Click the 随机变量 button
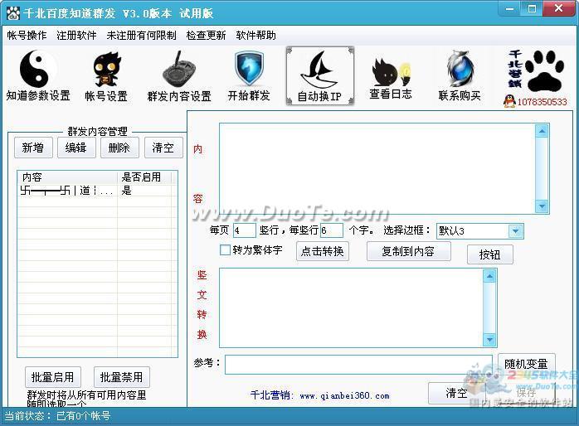The height and width of the screenshot is (426, 579). pyautogui.click(x=526, y=364)
